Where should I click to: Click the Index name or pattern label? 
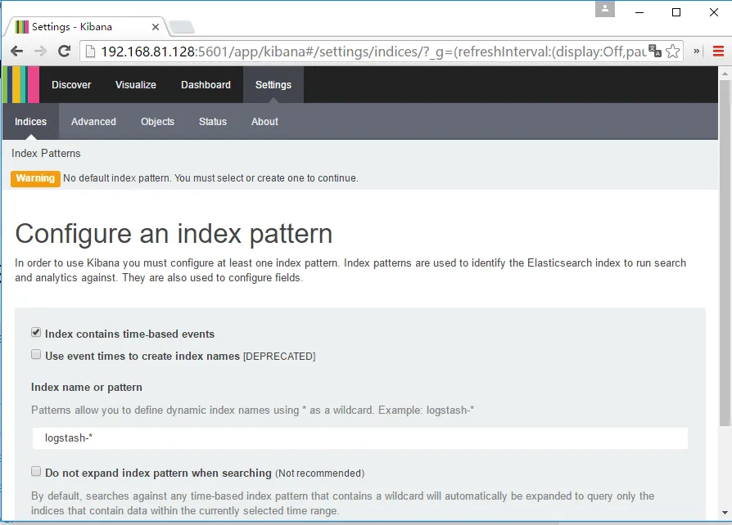click(x=86, y=388)
